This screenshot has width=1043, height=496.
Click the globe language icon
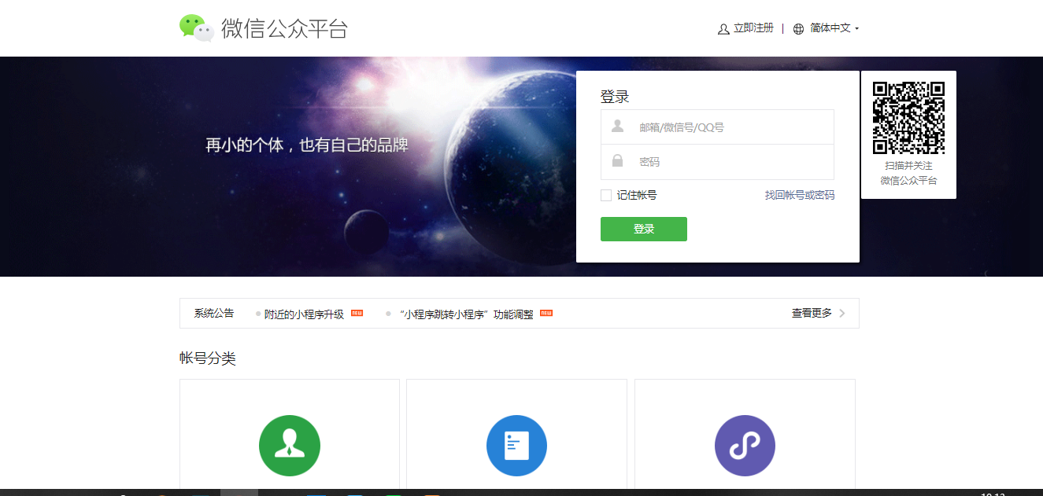[x=798, y=29]
